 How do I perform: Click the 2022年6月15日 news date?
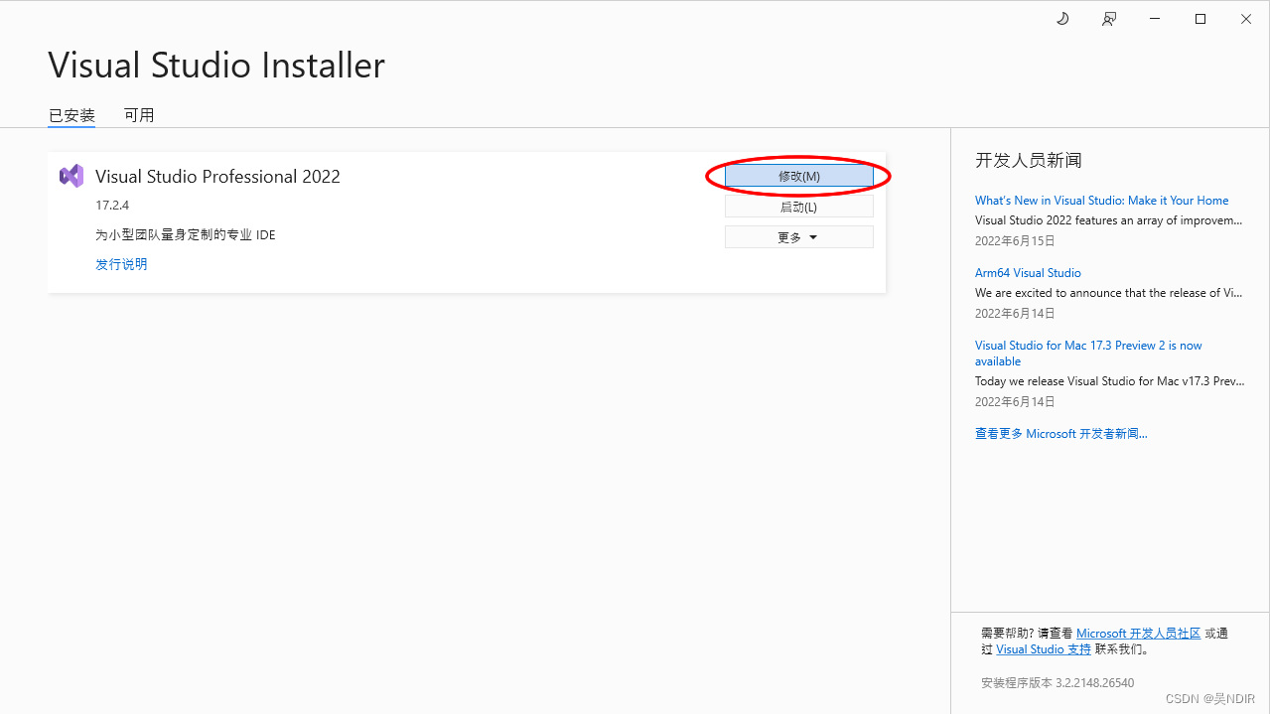(1015, 241)
